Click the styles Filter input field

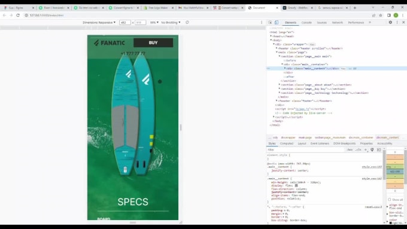tap(306, 149)
